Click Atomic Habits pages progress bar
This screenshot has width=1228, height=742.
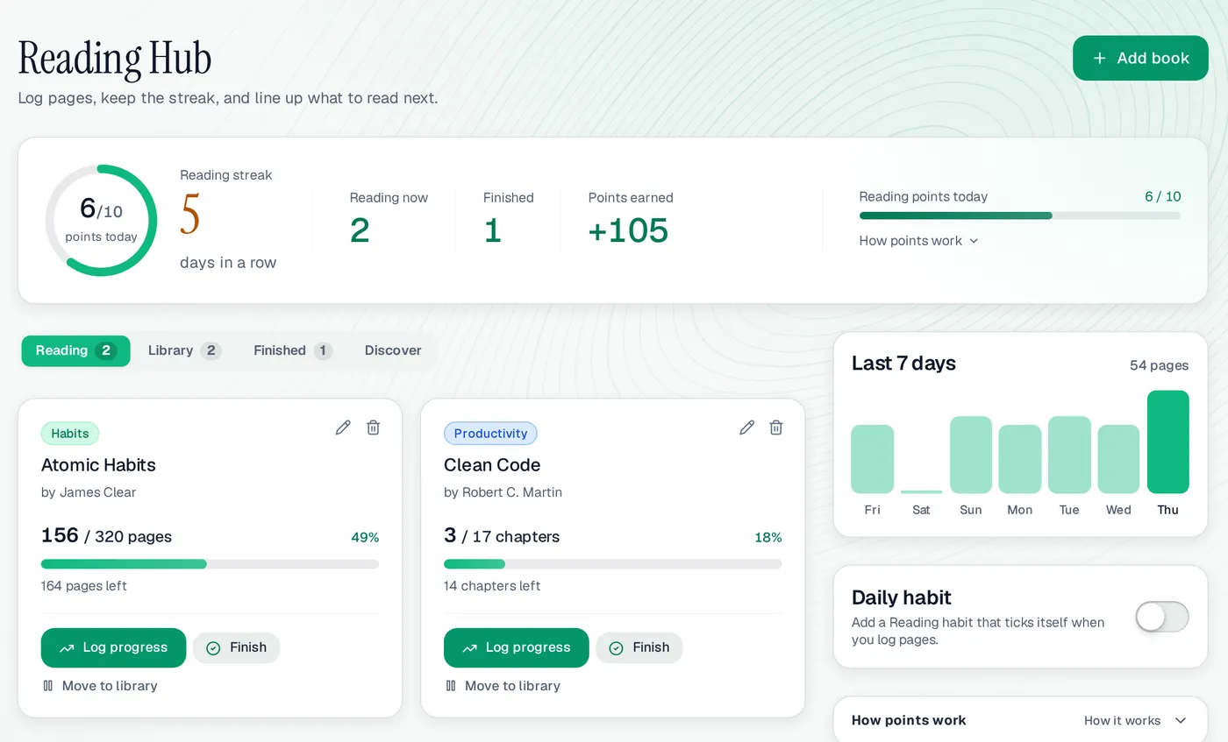point(210,564)
